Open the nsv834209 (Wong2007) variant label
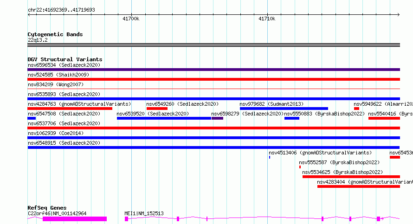Screen dimensions: 413x224 56,84
